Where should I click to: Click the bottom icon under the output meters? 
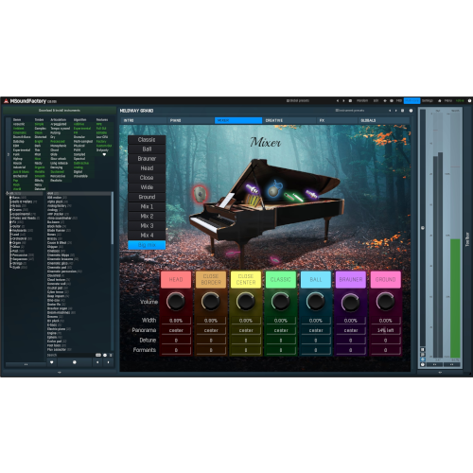[x=423, y=364]
